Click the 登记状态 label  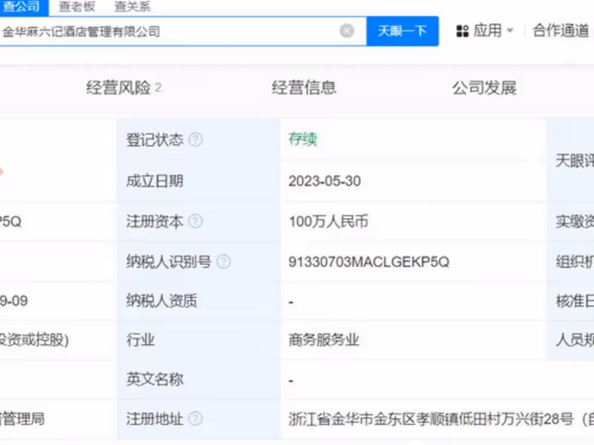[154, 139]
